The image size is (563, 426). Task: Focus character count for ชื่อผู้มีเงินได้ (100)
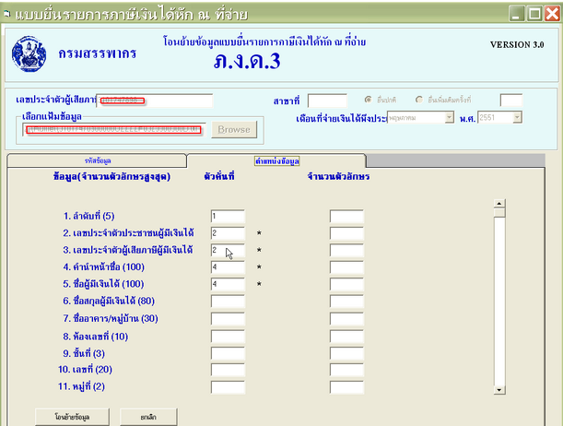click(x=346, y=284)
